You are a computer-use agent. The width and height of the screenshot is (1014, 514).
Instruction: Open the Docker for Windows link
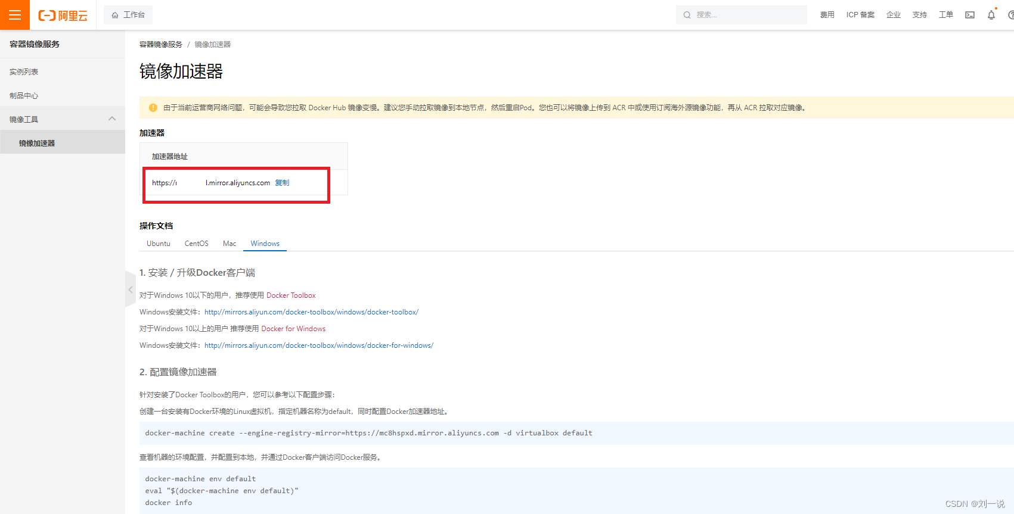point(293,329)
